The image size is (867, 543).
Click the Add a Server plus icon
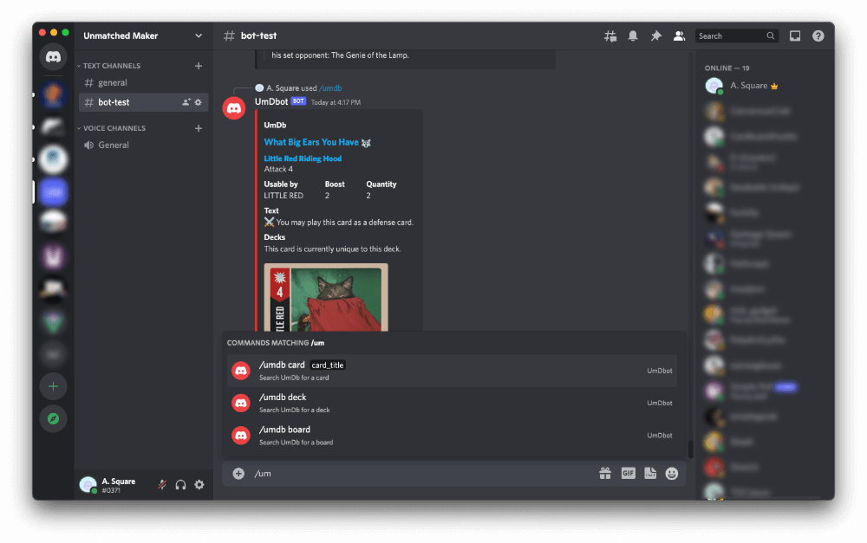[x=53, y=386]
